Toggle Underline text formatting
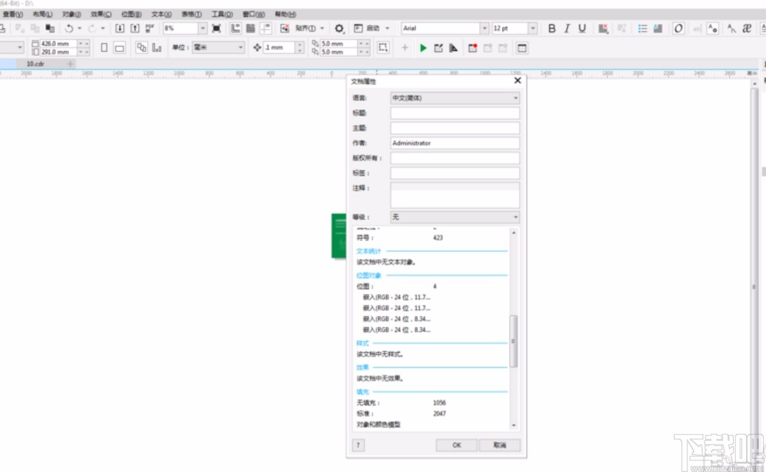Image resolution: width=766 pixels, height=472 pixels. (582, 29)
